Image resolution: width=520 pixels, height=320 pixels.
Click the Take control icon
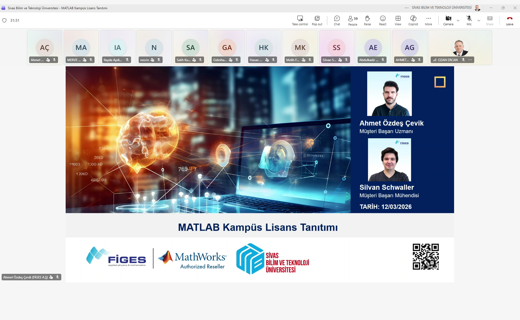pos(300,19)
